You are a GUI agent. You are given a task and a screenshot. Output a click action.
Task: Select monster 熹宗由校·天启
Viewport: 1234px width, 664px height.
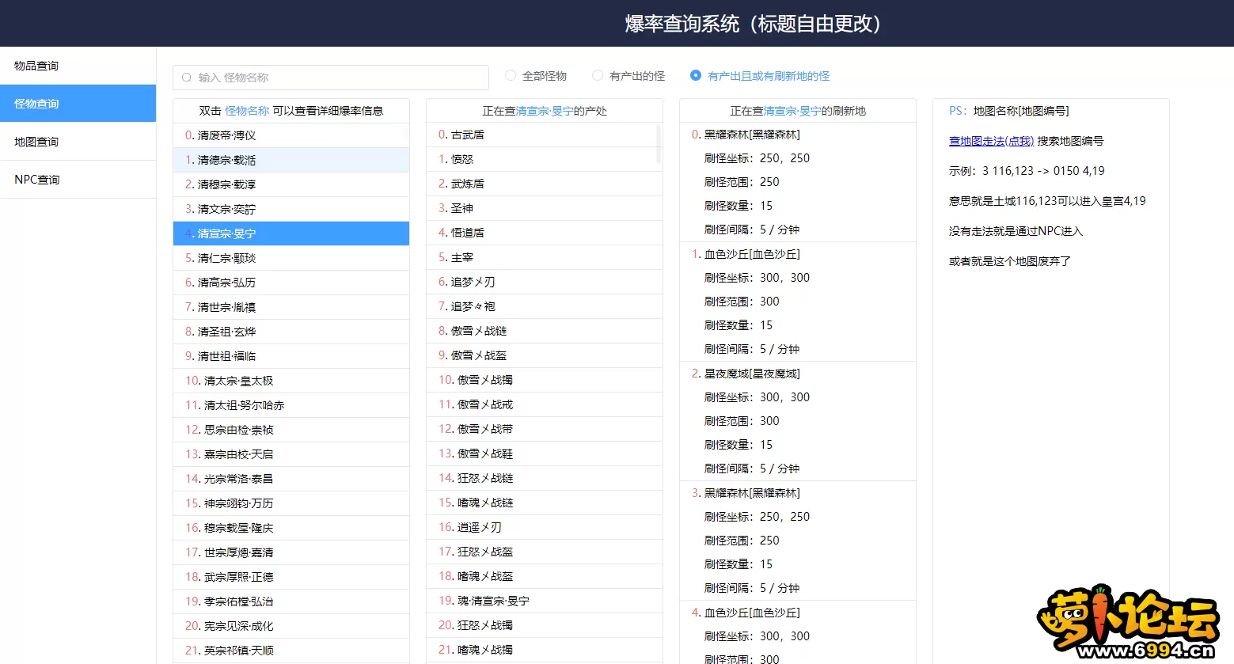point(291,454)
